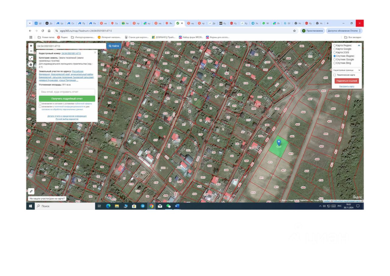Select Спутник Google layer
The image size is (390, 276).
pos(335,59)
